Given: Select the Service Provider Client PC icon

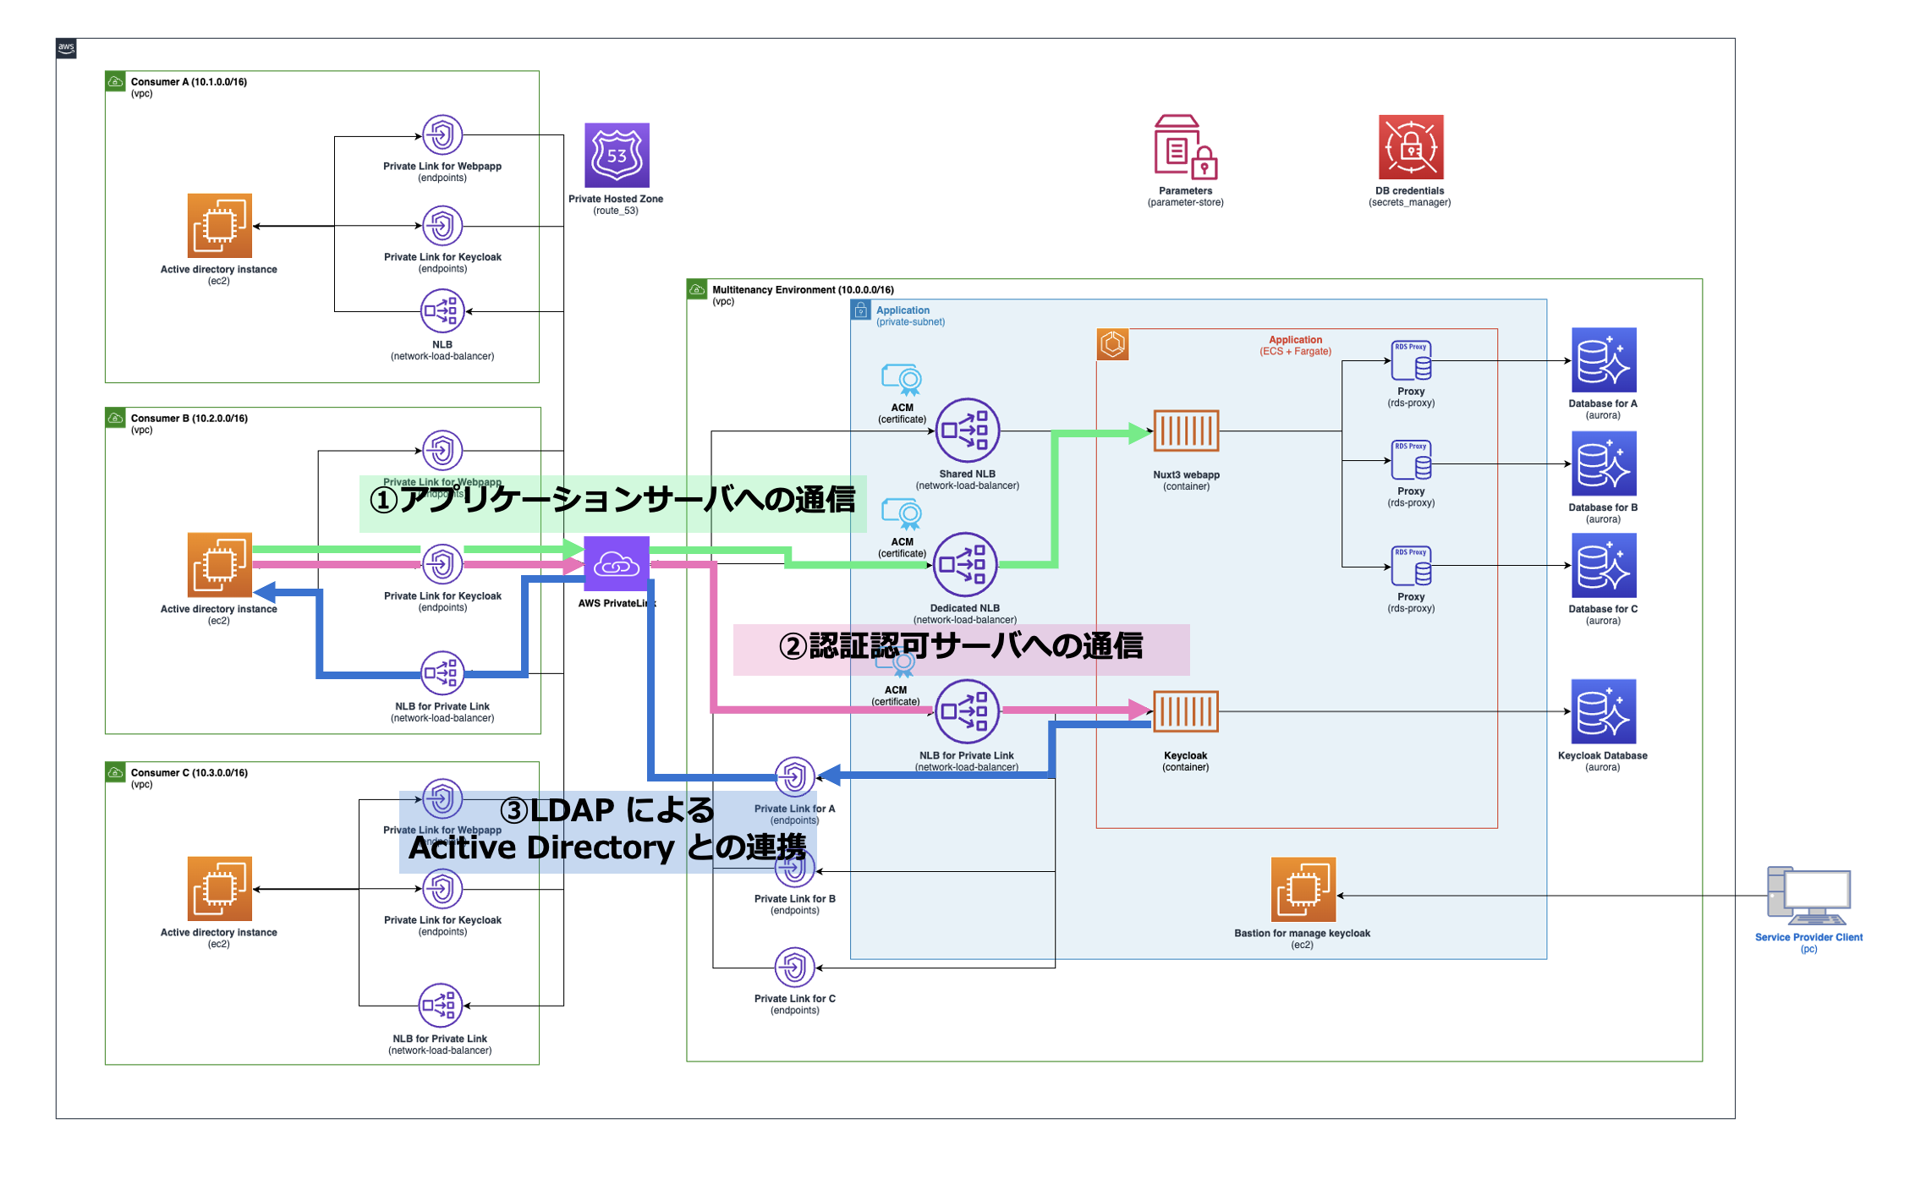Looking at the screenshot, I should [1808, 896].
